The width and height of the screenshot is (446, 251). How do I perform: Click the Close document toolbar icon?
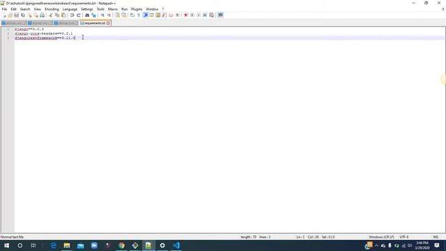click(x=29, y=15)
